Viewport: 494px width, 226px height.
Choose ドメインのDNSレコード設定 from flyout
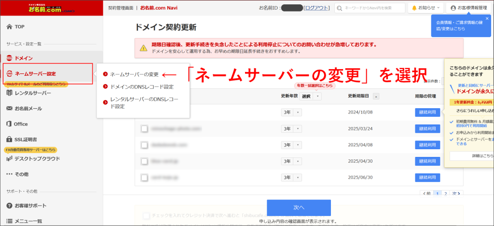pos(142,86)
